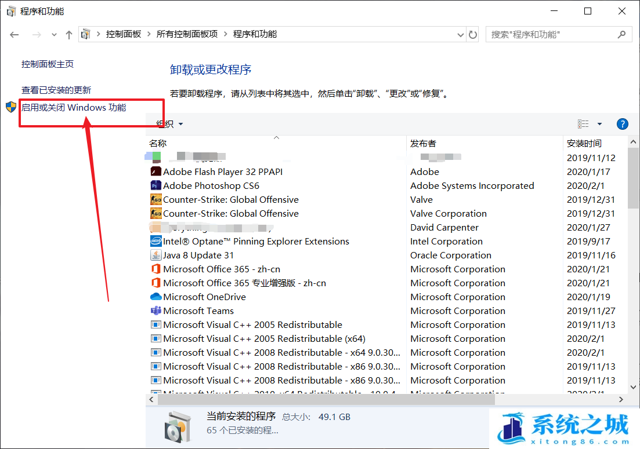Click install date 2019/9/17
The width and height of the screenshot is (640, 449).
pos(588,241)
